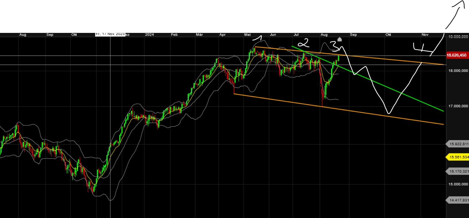The image size is (469, 218).
Task: Click the gray house-shaped marker above the chart
Action: [340, 39]
